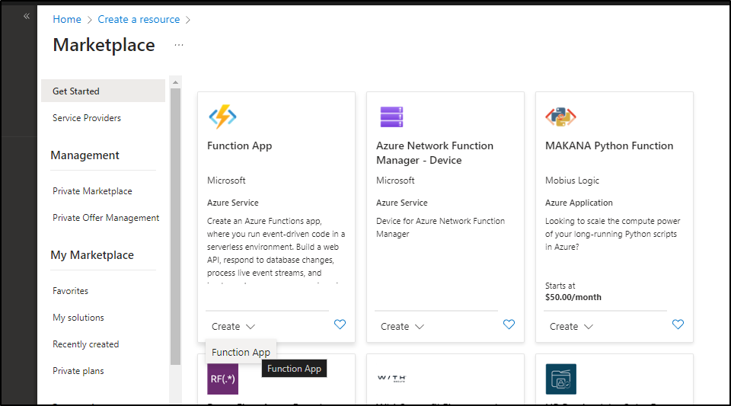Click the WITH logo on bottom card
The width and height of the screenshot is (731, 406).
391,379
